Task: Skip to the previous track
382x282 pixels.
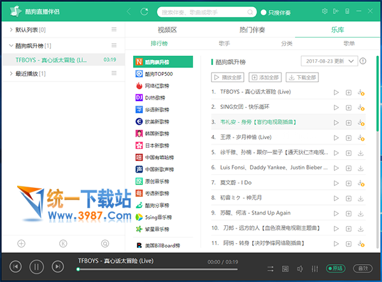Action: [15, 267]
